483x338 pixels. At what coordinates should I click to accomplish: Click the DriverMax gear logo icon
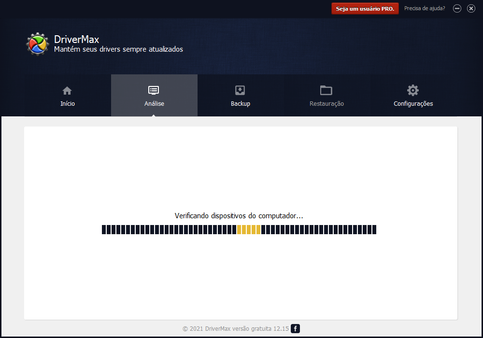[x=37, y=44]
